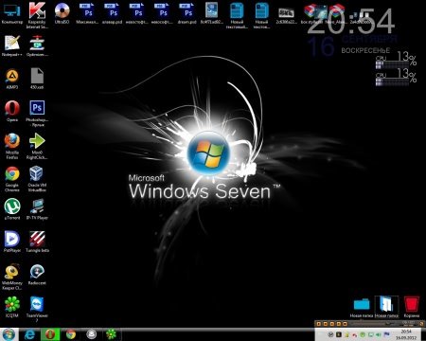
Task: Open the Windows Start menu orb
Action: 9,334
